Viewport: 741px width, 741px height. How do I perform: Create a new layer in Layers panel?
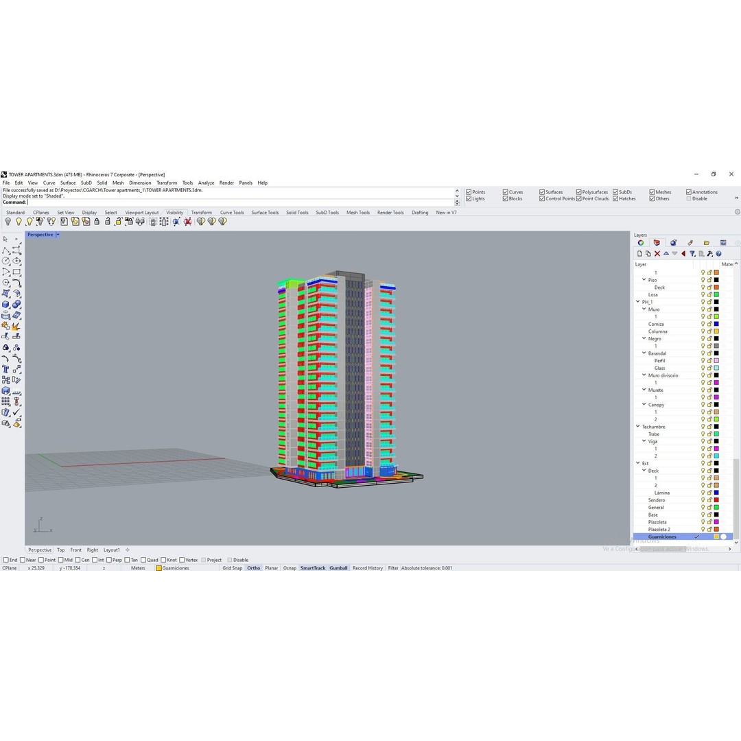pos(639,254)
